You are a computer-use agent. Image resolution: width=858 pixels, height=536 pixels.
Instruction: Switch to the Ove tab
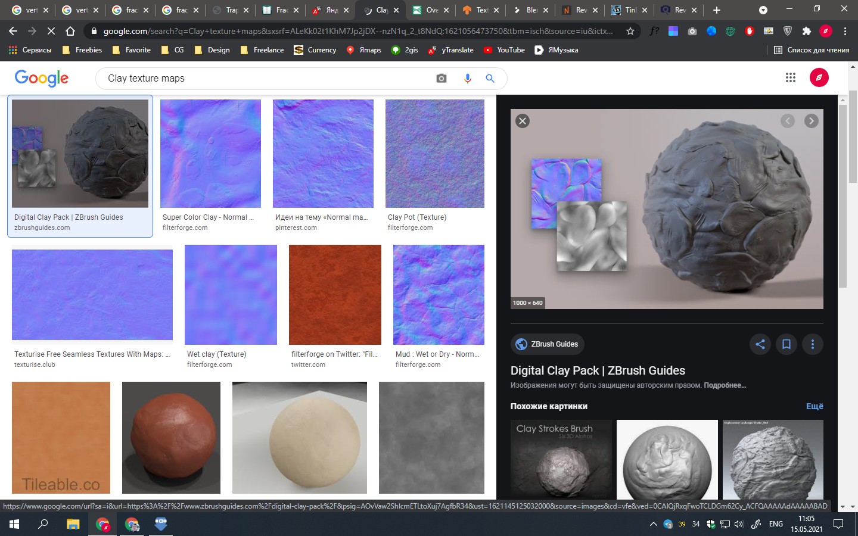pyautogui.click(x=431, y=10)
